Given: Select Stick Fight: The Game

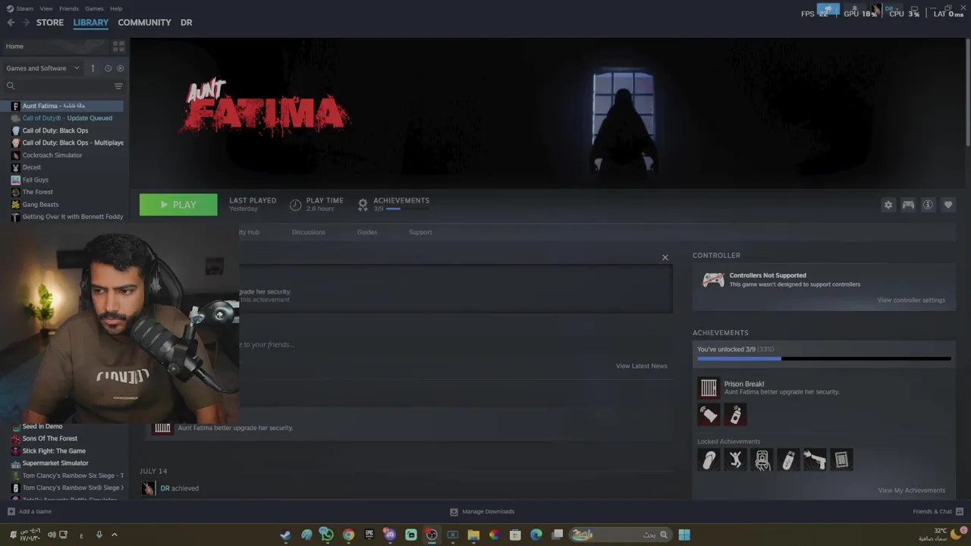Looking at the screenshot, I should point(62,450).
